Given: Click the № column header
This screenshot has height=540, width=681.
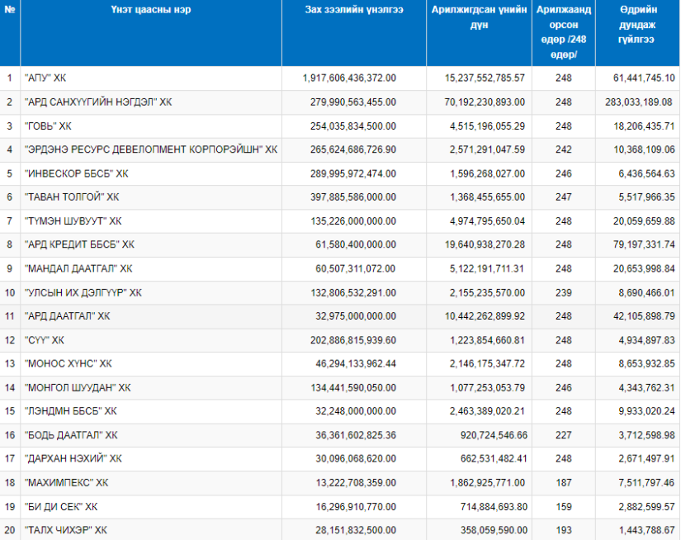Looking at the screenshot, I should click(x=10, y=10).
